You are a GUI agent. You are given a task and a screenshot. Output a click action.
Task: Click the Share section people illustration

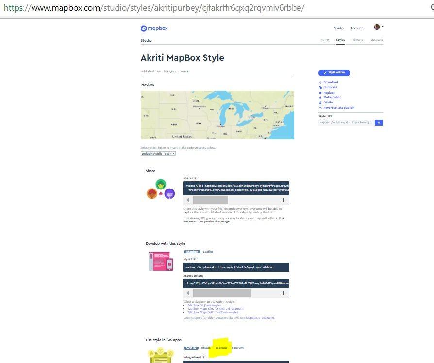(x=161, y=189)
